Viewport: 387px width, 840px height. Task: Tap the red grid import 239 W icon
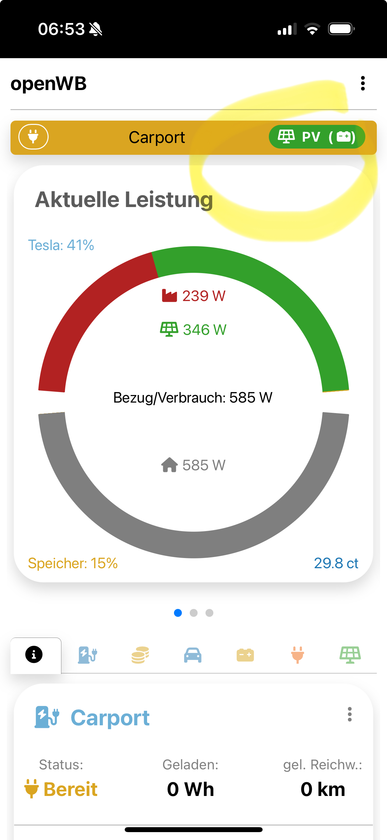click(x=169, y=296)
